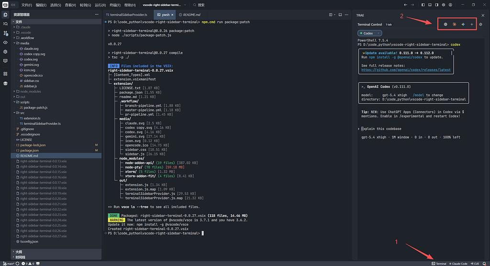490x266 pixels.
Task: Expand the .vscode folder
Action: tap(26, 33)
